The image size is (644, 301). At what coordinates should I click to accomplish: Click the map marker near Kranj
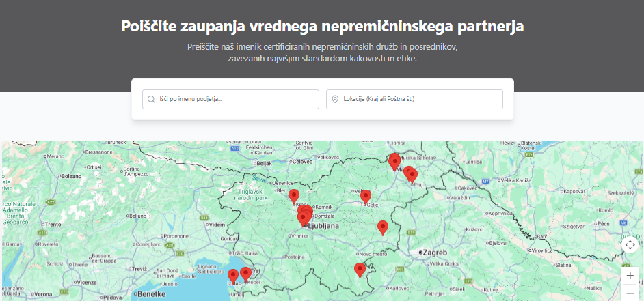pos(294,196)
